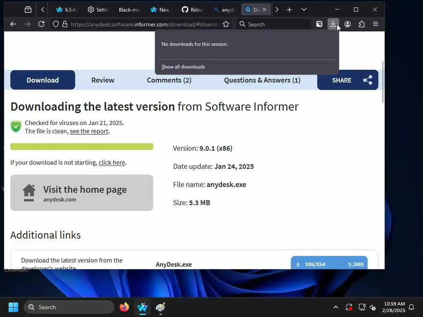Click the file name anydesk.exe value
The image size is (423, 317).
tap(226, 185)
